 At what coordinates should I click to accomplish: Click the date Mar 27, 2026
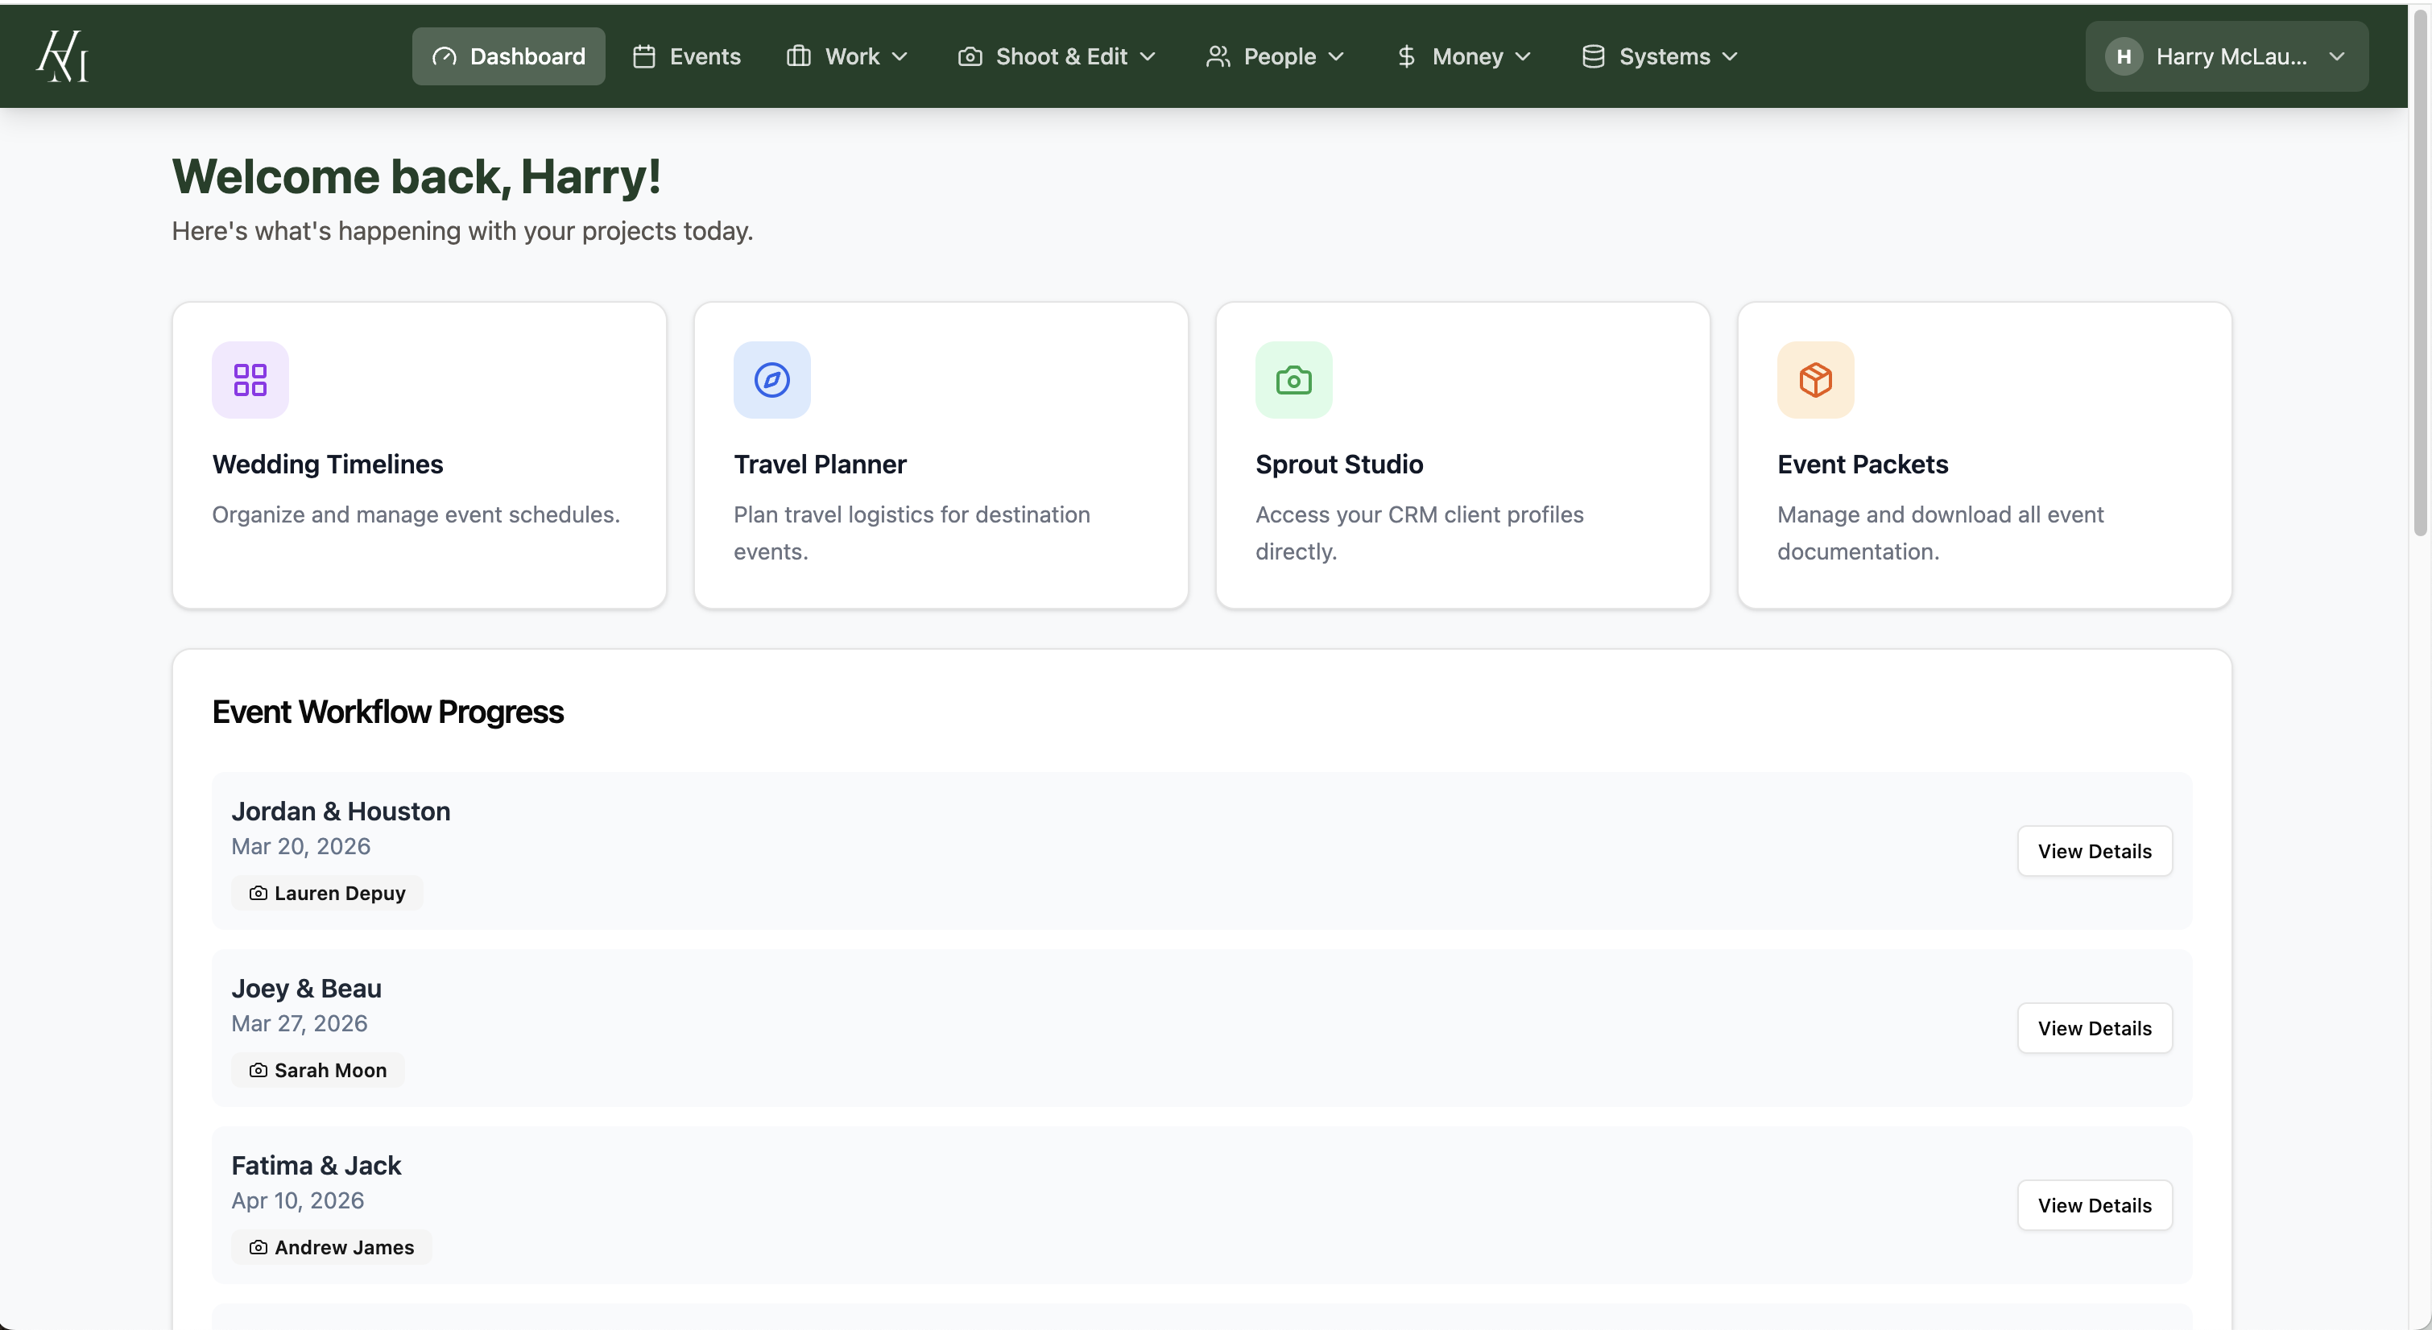tap(300, 1024)
